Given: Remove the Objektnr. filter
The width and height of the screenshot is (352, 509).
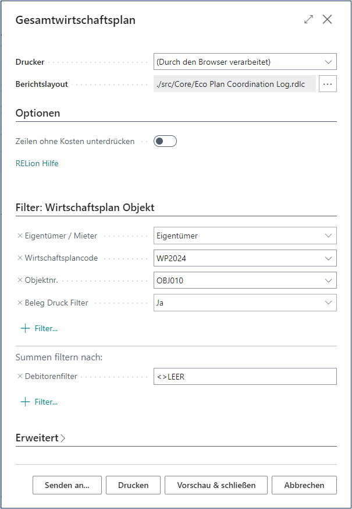Looking at the screenshot, I should point(20,280).
